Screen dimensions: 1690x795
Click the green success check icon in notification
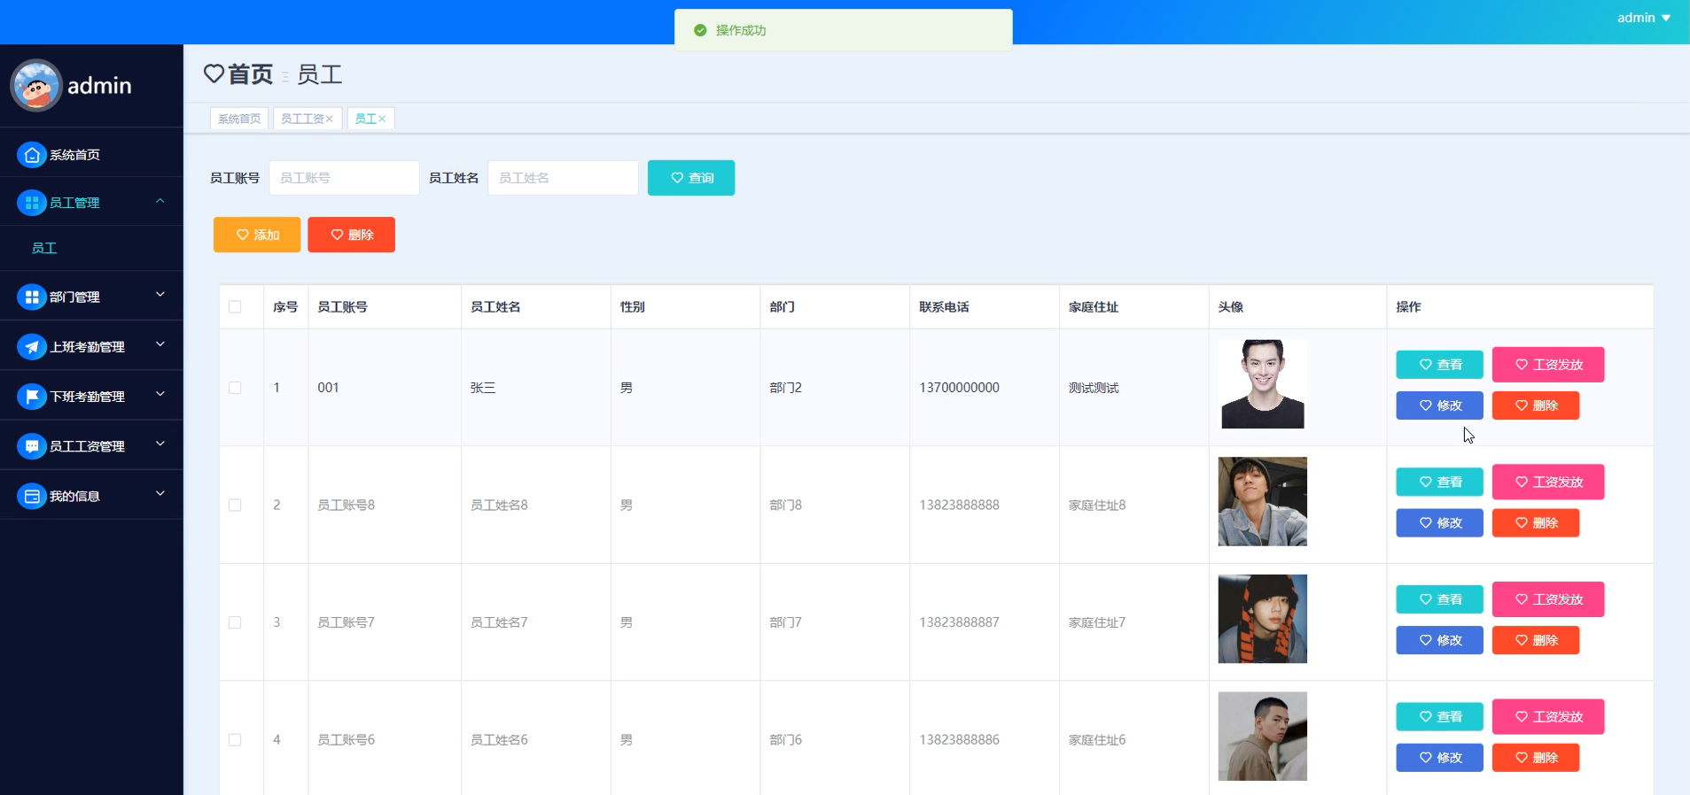[x=700, y=30]
